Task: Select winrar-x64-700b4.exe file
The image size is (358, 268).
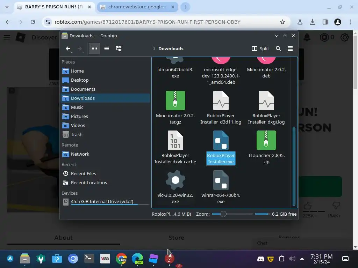Action: (x=221, y=187)
